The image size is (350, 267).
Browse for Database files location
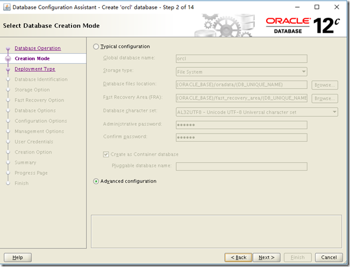click(325, 85)
